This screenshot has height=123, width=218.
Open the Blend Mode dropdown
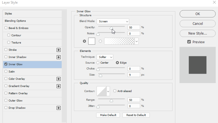click(x=113, y=21)
